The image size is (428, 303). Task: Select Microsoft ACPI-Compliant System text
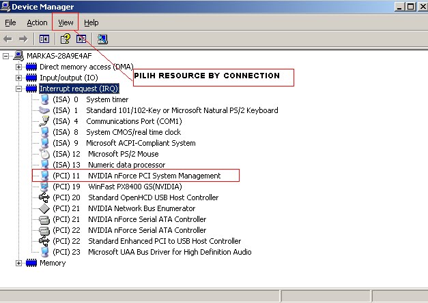point(124,143)
